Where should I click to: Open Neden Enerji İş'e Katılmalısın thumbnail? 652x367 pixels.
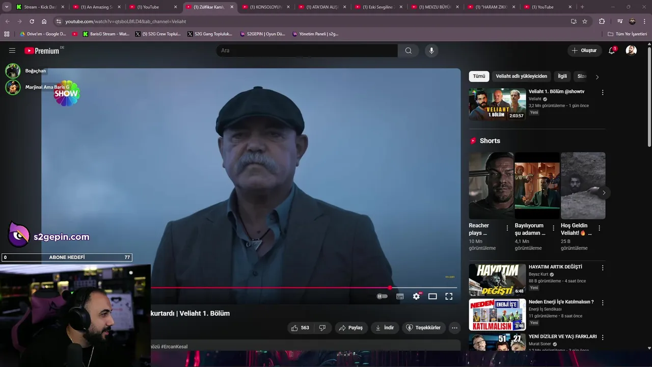[x=498, y=314]
